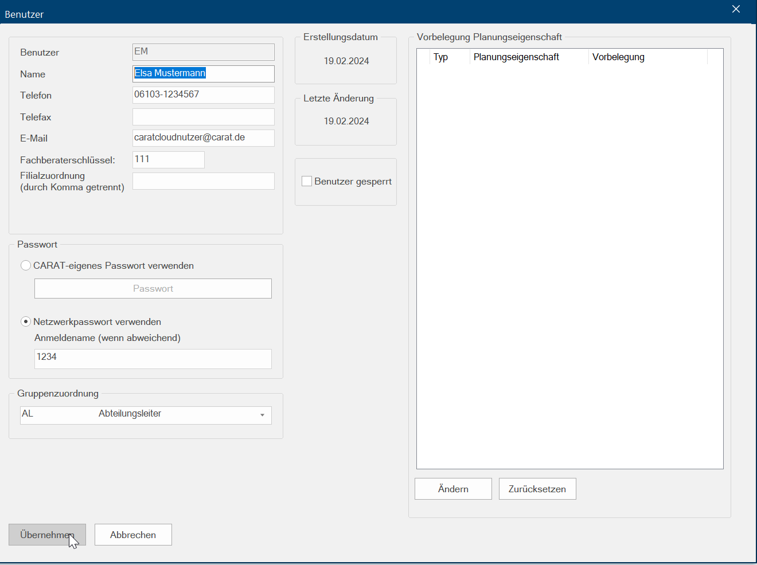Click the Fachberaterschlüssel field showing 111
The height and width of the screenshot is (565, 757).
(x=169, y=160)
